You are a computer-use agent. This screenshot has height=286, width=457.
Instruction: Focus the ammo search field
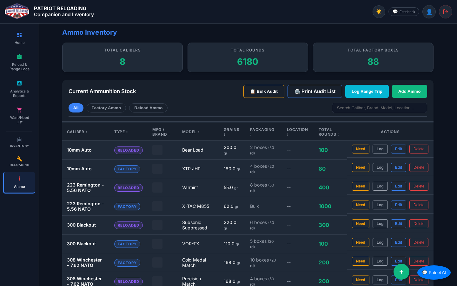click(379, 108)
